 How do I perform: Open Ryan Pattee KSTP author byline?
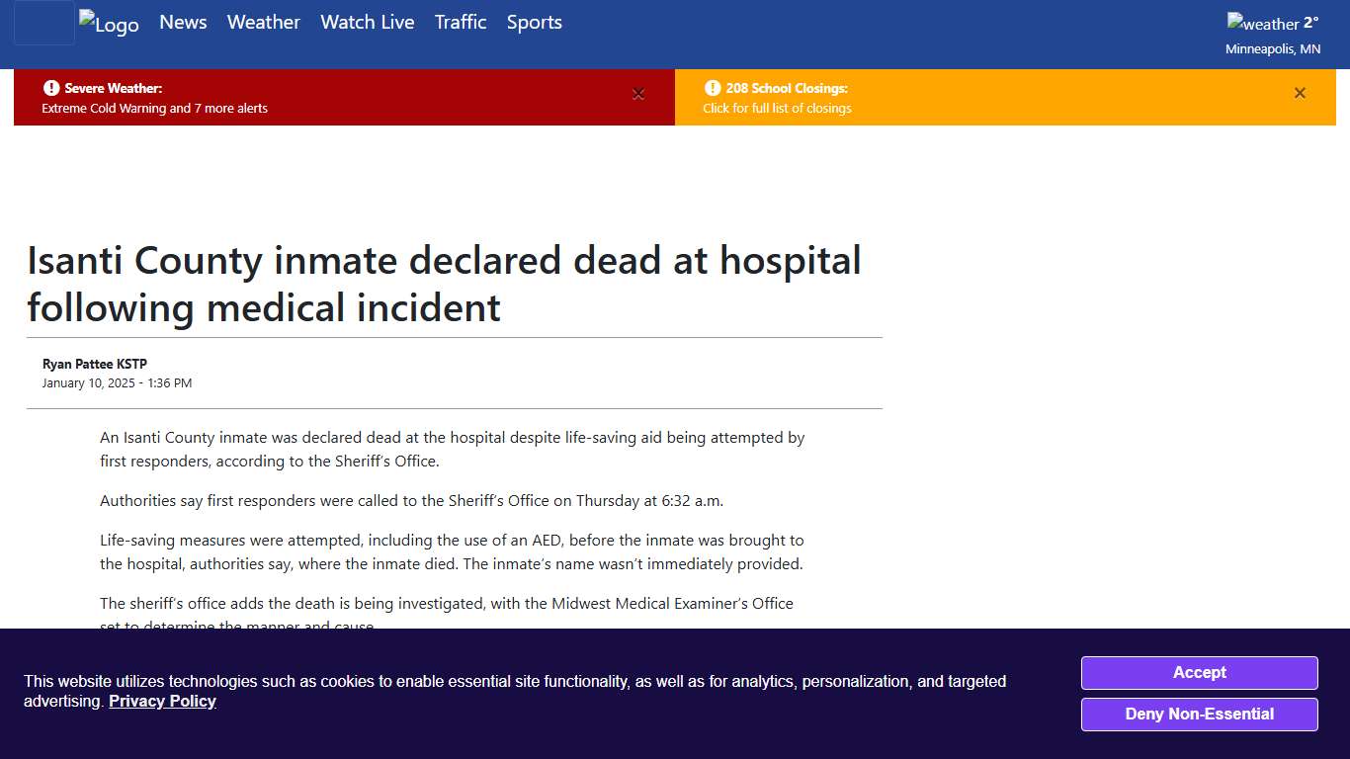click(x=94, y=364)
